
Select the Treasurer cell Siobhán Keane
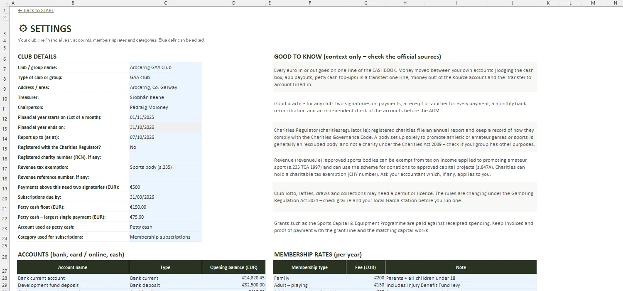coord(165,97)
